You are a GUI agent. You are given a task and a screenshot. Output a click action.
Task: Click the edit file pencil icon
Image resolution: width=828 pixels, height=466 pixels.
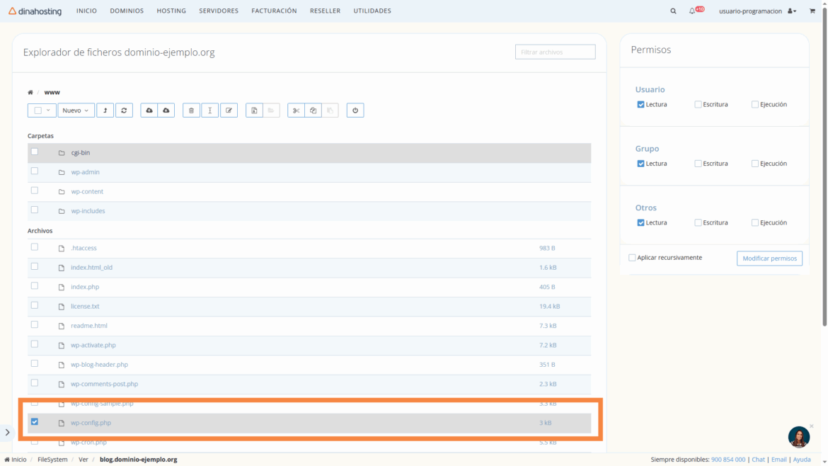[229, 110]
